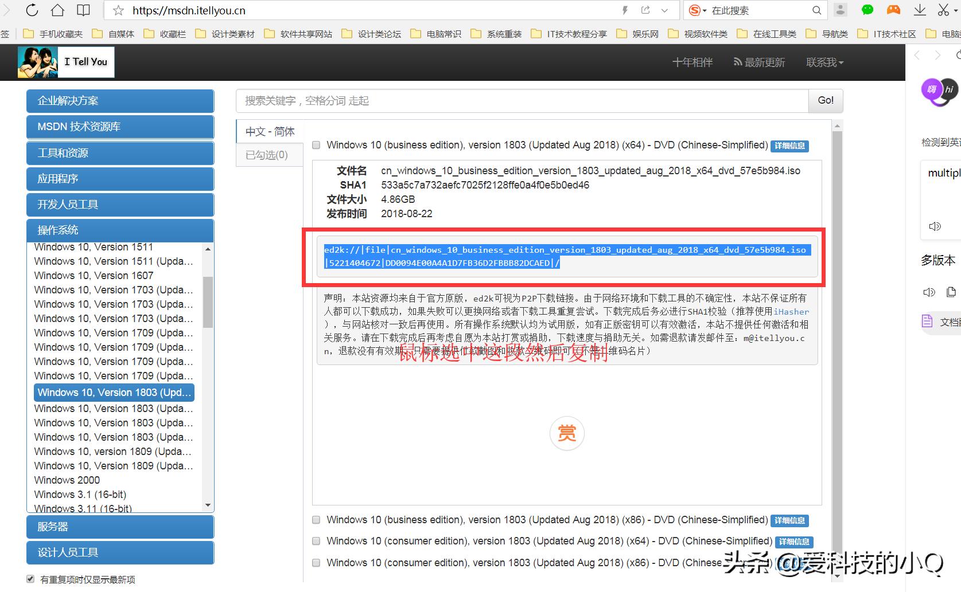961x592 pixels.
Task: Open document translation via the purple document icon
Action: [927, 322]
